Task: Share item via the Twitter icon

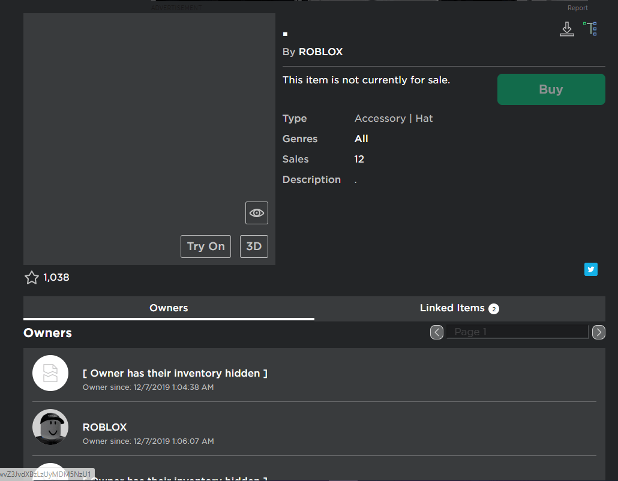Action: point(591,269)
